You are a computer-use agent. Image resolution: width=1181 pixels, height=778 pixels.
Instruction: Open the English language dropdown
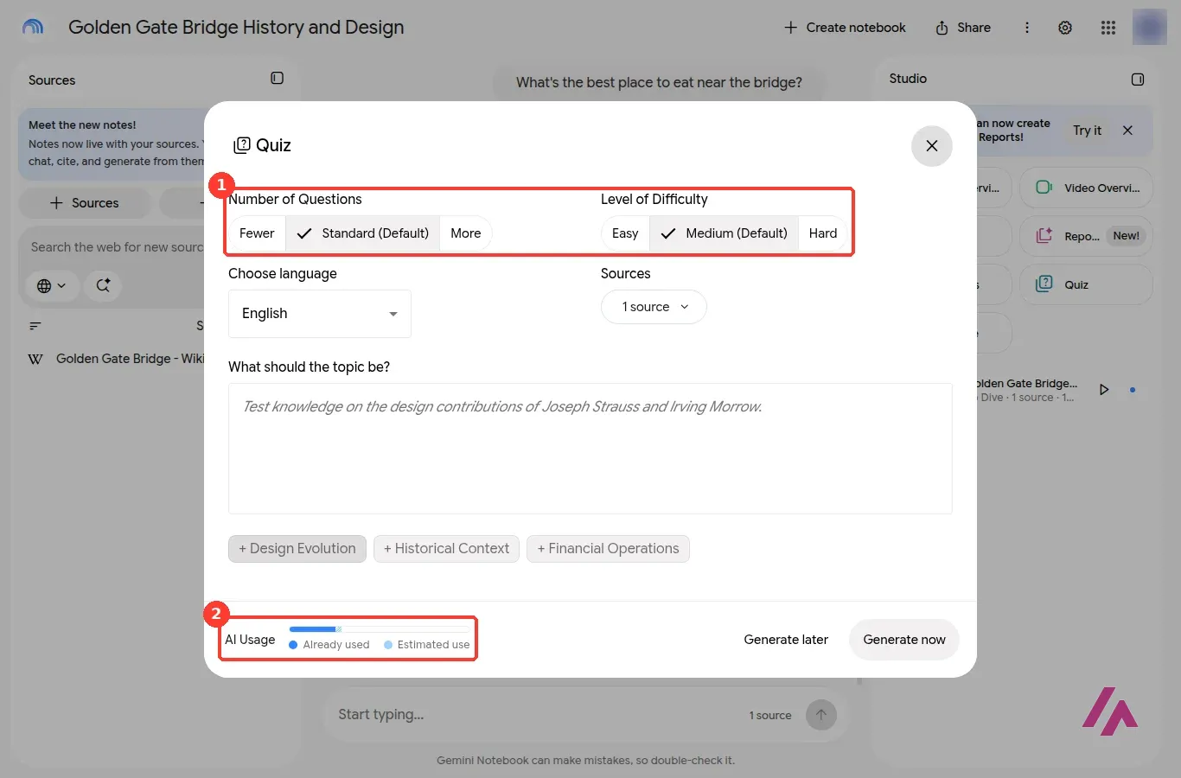(x=320, y=314)
